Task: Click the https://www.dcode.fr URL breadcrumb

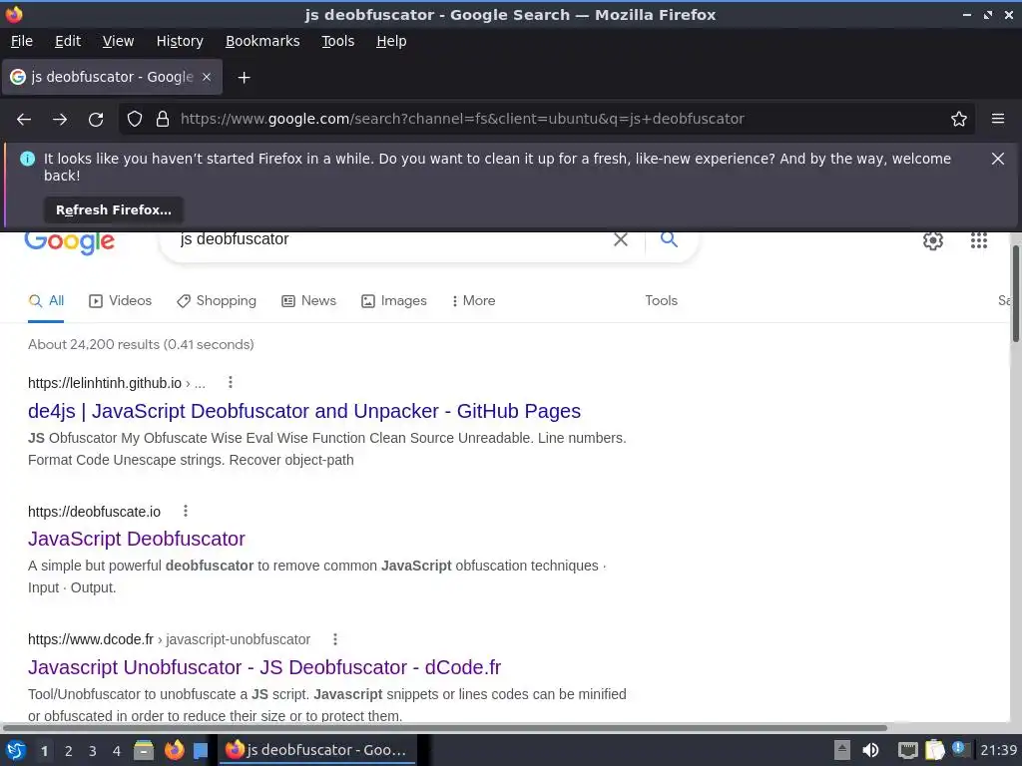Action: 91,639
